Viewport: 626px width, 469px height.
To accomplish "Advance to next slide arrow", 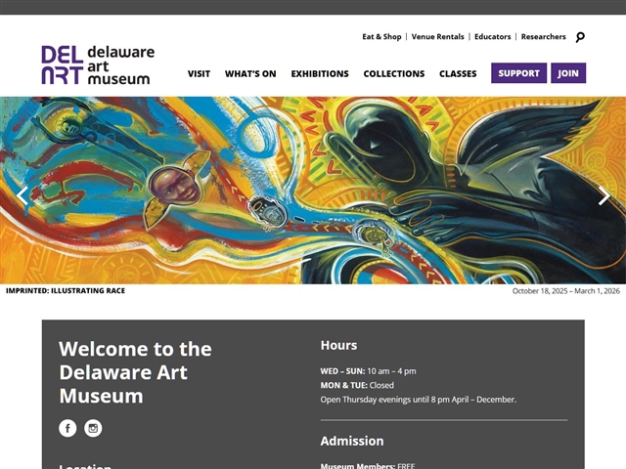I will [604, 195].
